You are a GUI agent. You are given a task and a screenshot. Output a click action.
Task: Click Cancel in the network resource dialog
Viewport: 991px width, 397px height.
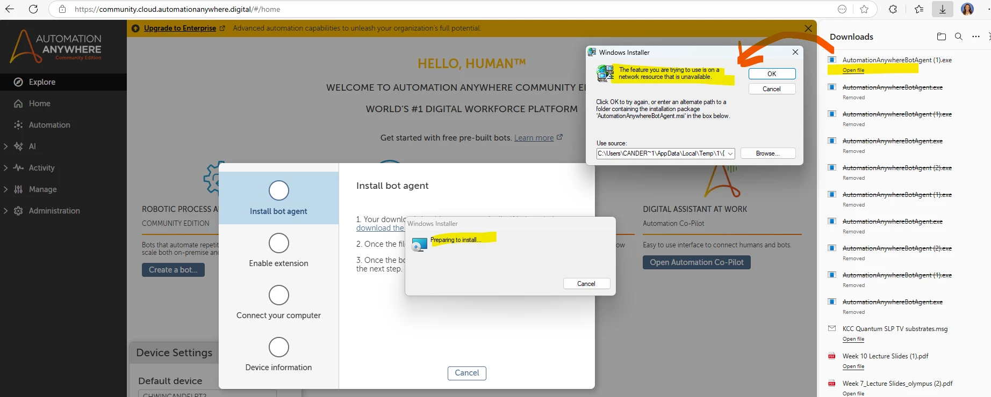[772, 89]
